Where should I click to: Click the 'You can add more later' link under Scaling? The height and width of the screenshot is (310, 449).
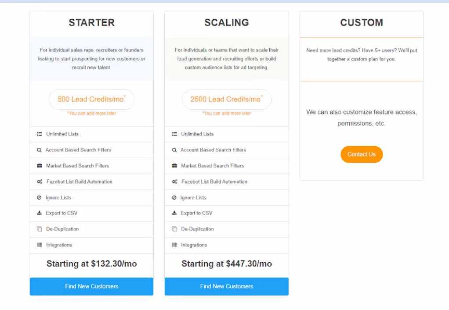coord(226,113)
